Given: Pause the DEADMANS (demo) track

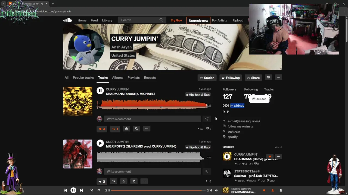Looking at the screenshot, I should 100,91.
